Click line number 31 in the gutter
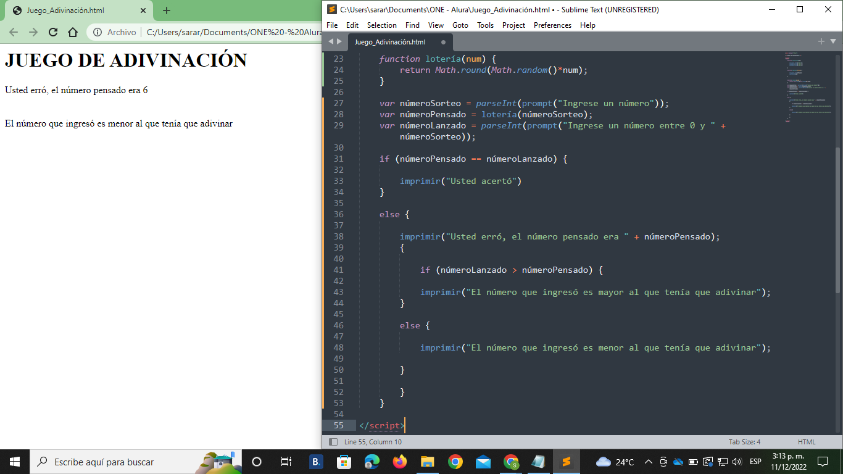Image resolution: width=843 pixels, height=474 pixels. 338,159
